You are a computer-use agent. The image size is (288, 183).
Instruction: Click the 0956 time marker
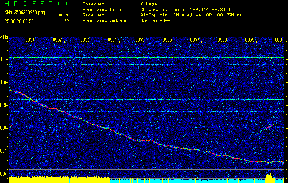tap(167, 40)
